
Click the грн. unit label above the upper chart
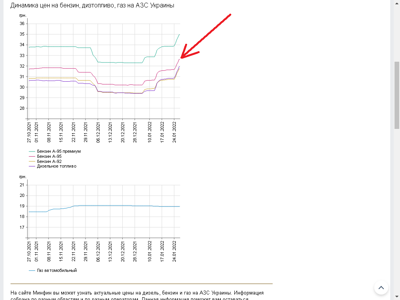[x=23, y=16]
